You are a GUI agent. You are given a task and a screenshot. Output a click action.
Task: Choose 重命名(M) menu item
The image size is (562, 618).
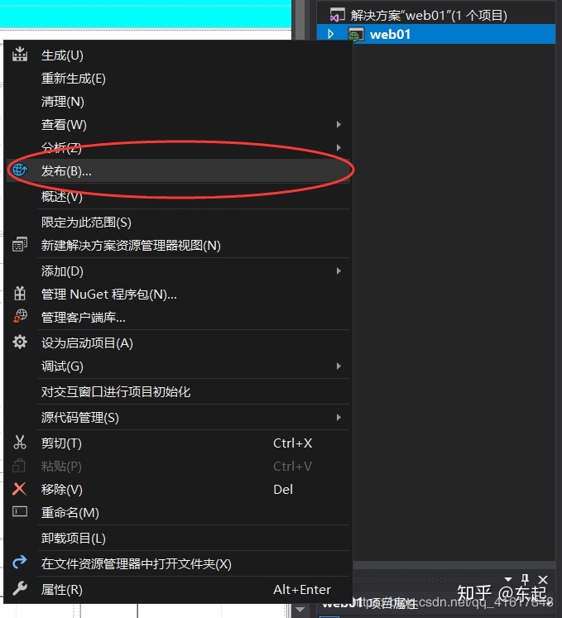(x=177, y=512)
